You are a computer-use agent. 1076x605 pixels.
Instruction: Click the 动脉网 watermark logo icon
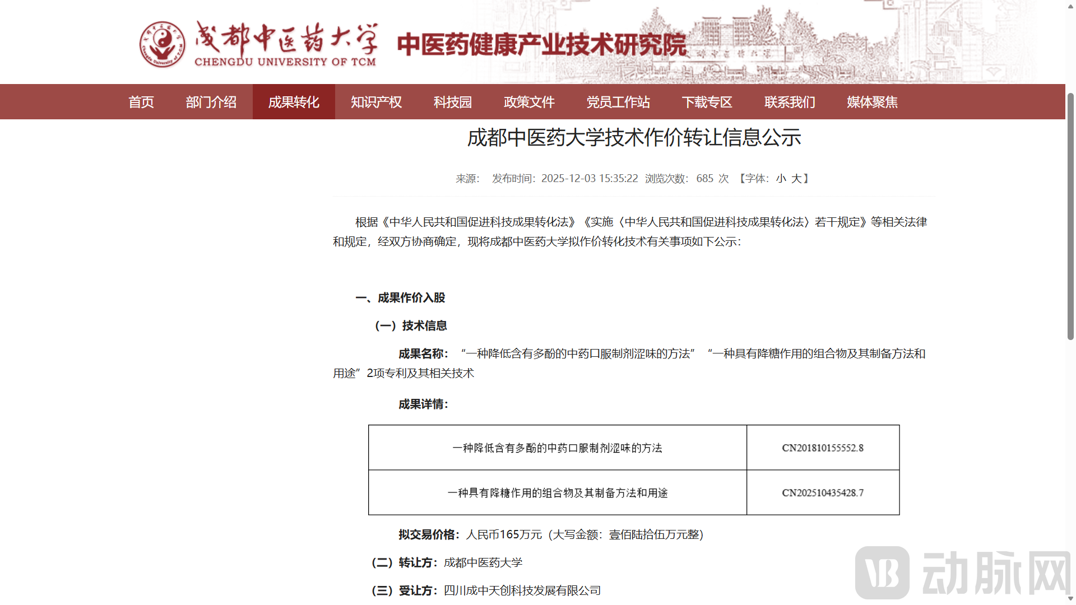coord(882,573)
